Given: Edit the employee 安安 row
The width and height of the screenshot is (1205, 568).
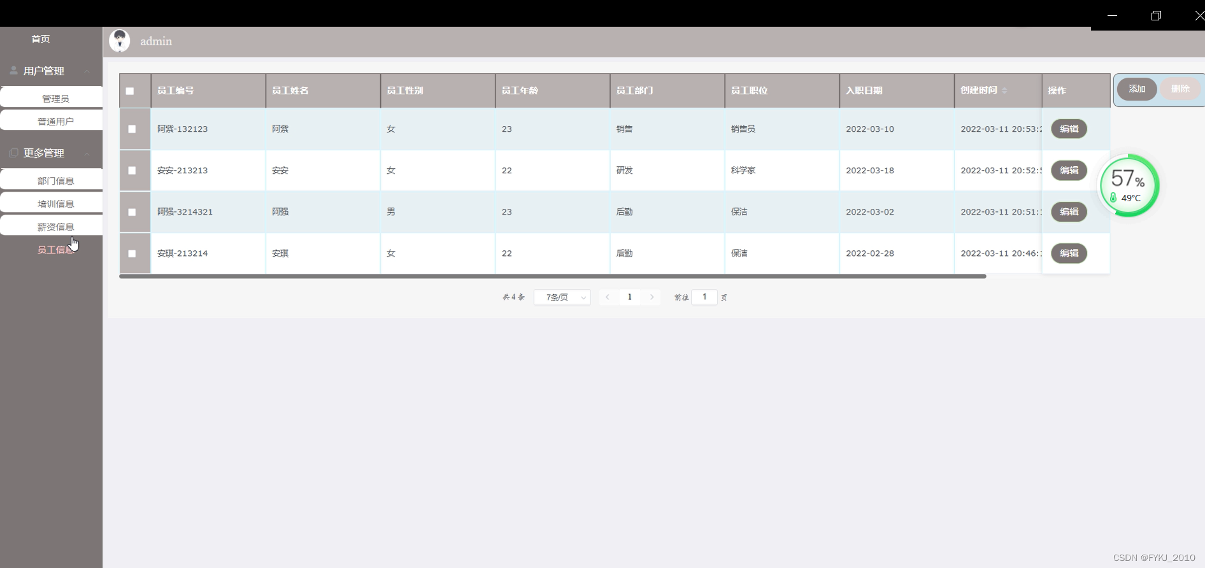Looking at the screenshot, I should [x=1069, y=170].
